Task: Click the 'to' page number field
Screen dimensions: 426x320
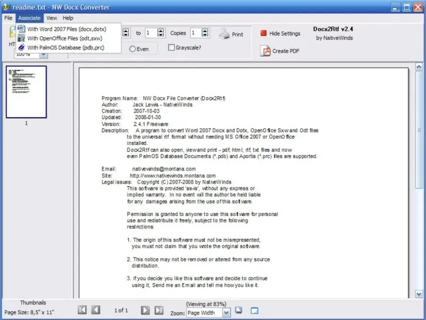Action: (x=151, y=33)
